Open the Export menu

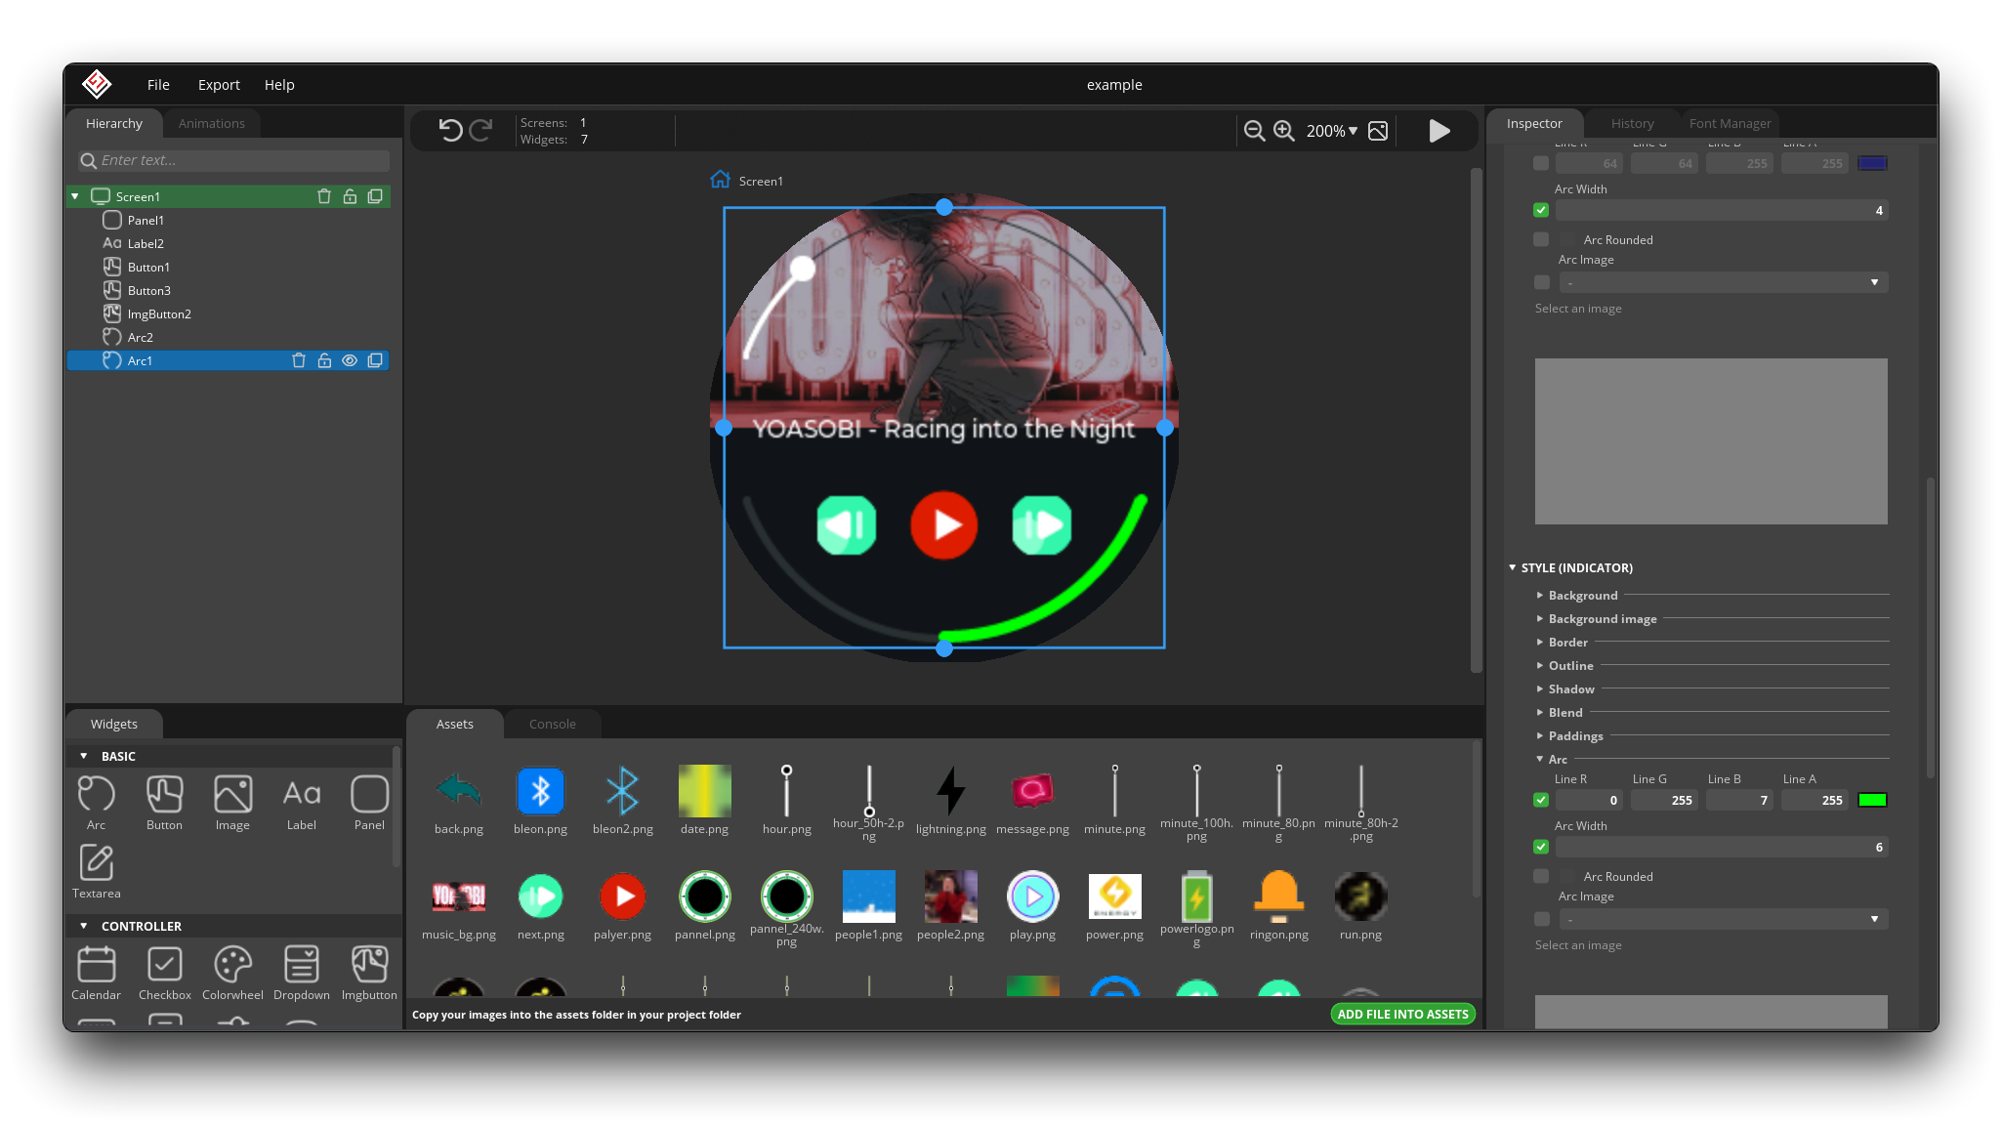(219, 84)
